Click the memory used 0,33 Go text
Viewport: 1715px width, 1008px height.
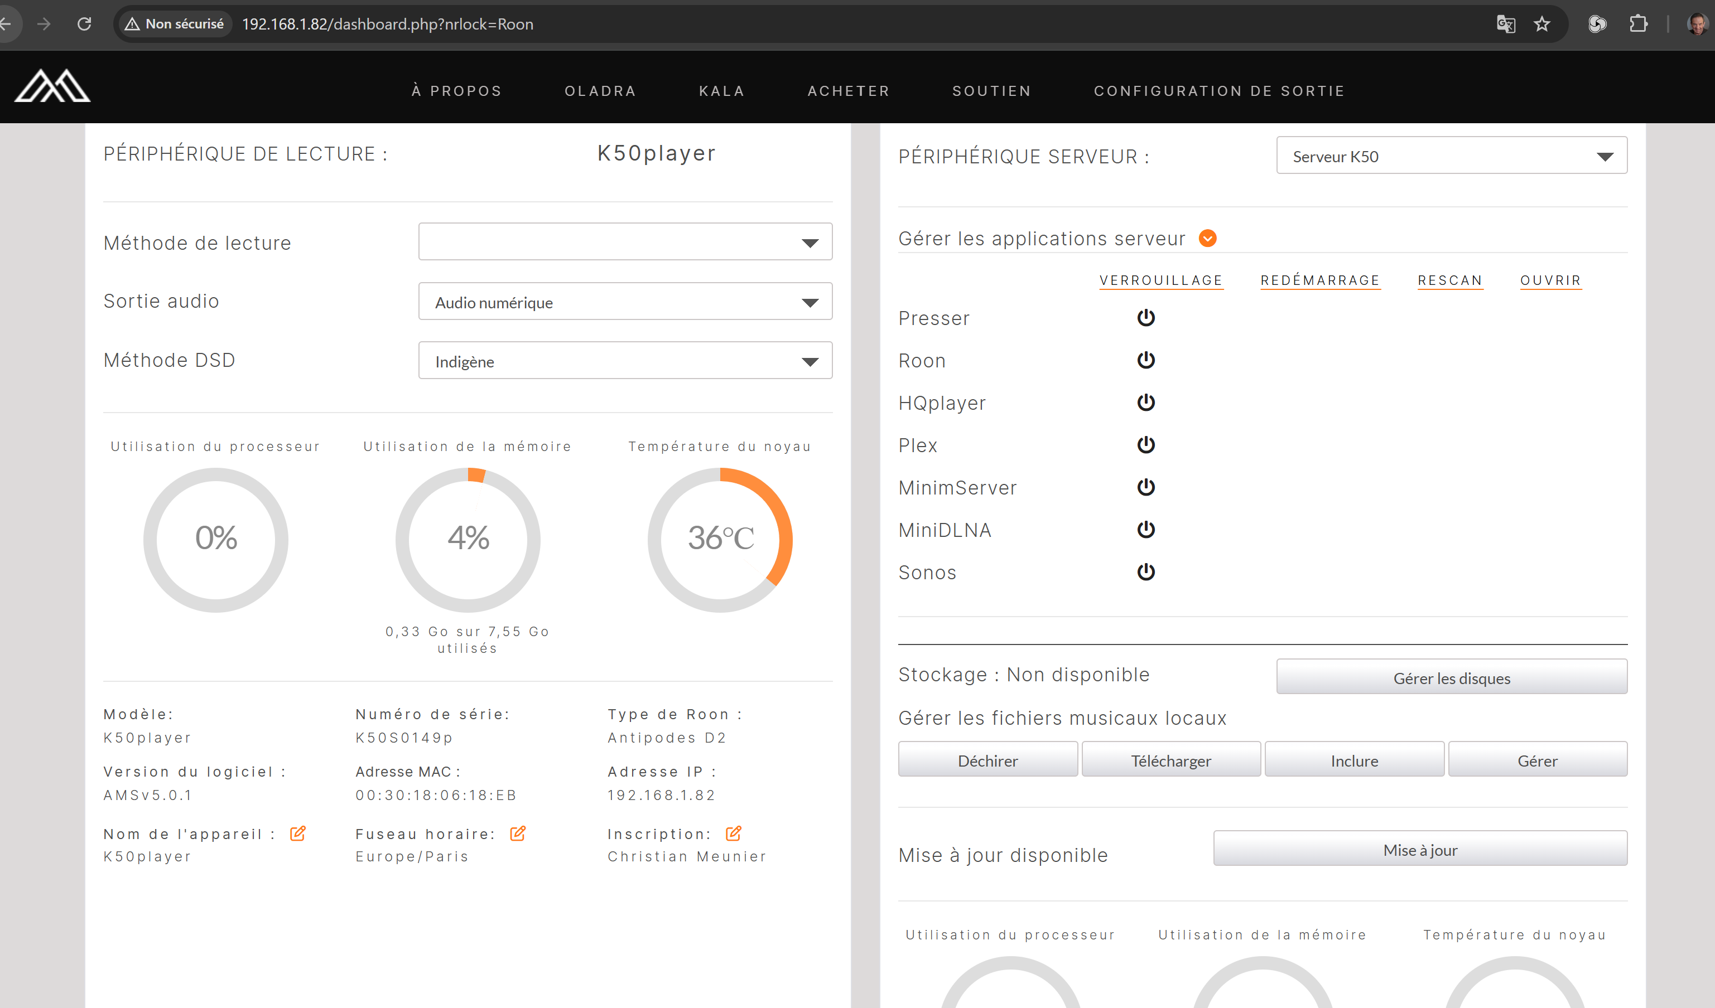point(468,639)
